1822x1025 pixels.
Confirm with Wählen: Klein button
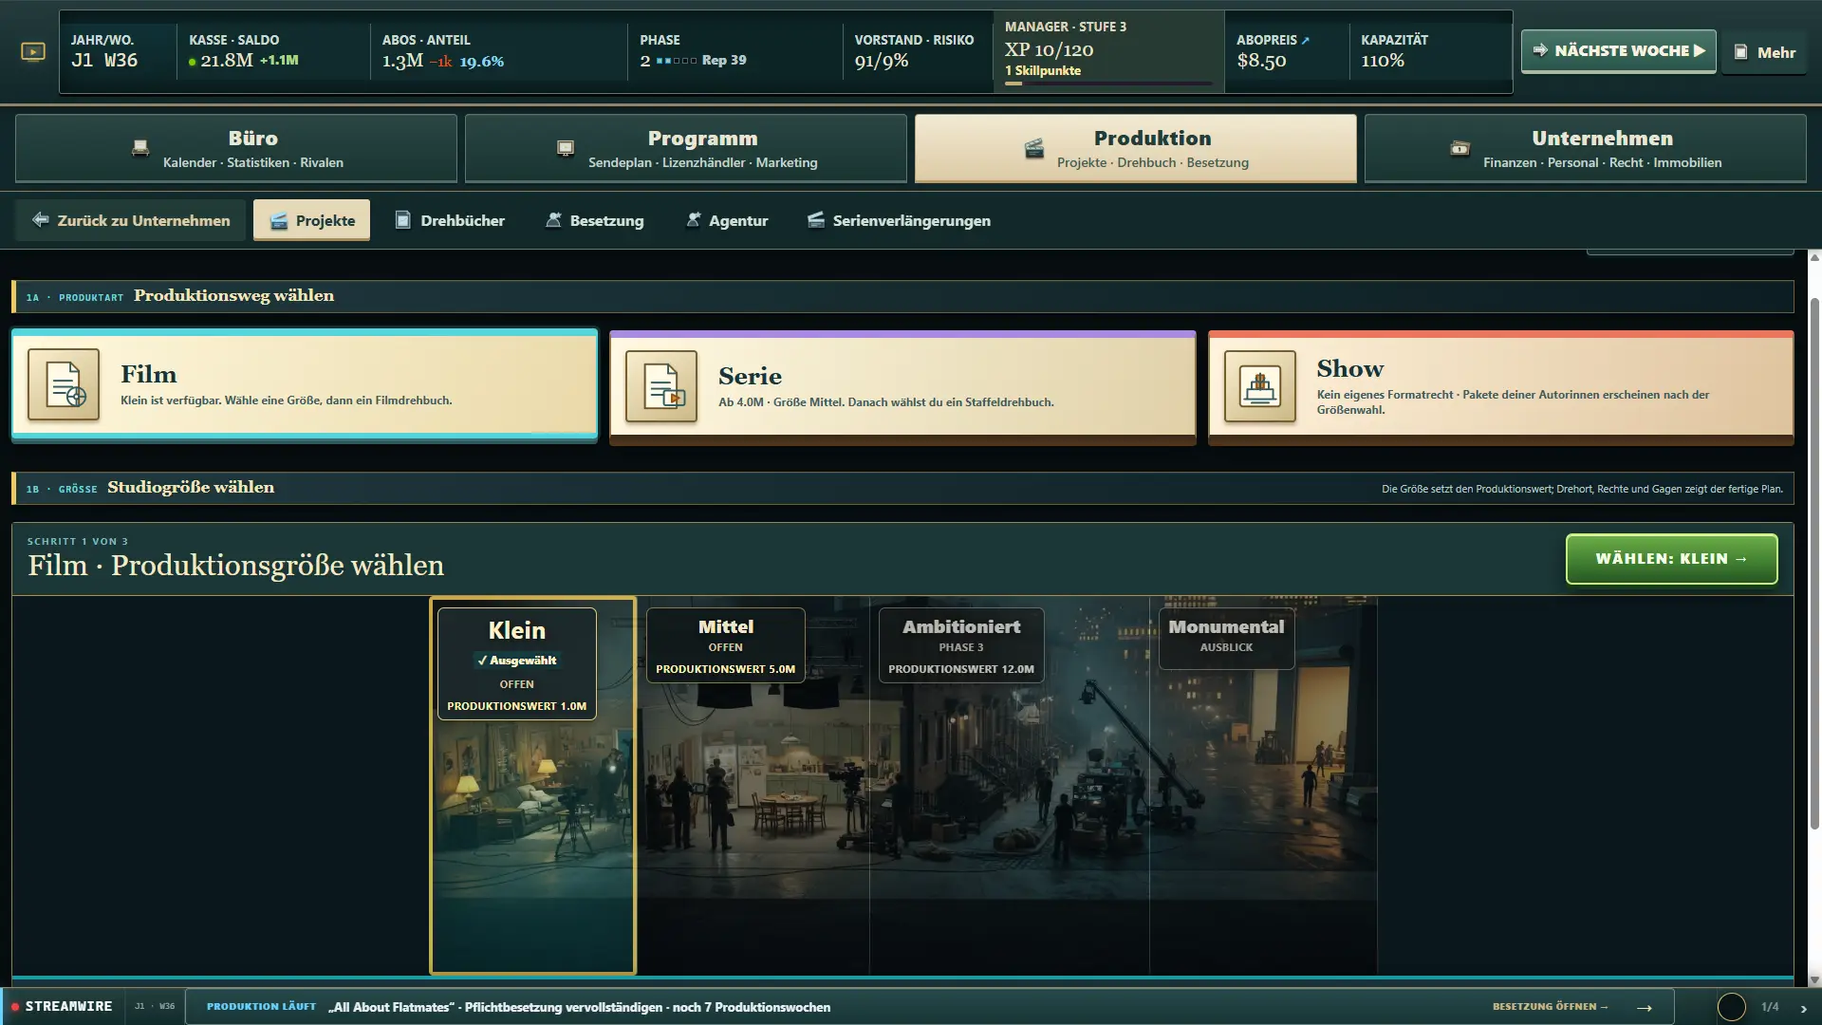click(x=1672, y=559)
